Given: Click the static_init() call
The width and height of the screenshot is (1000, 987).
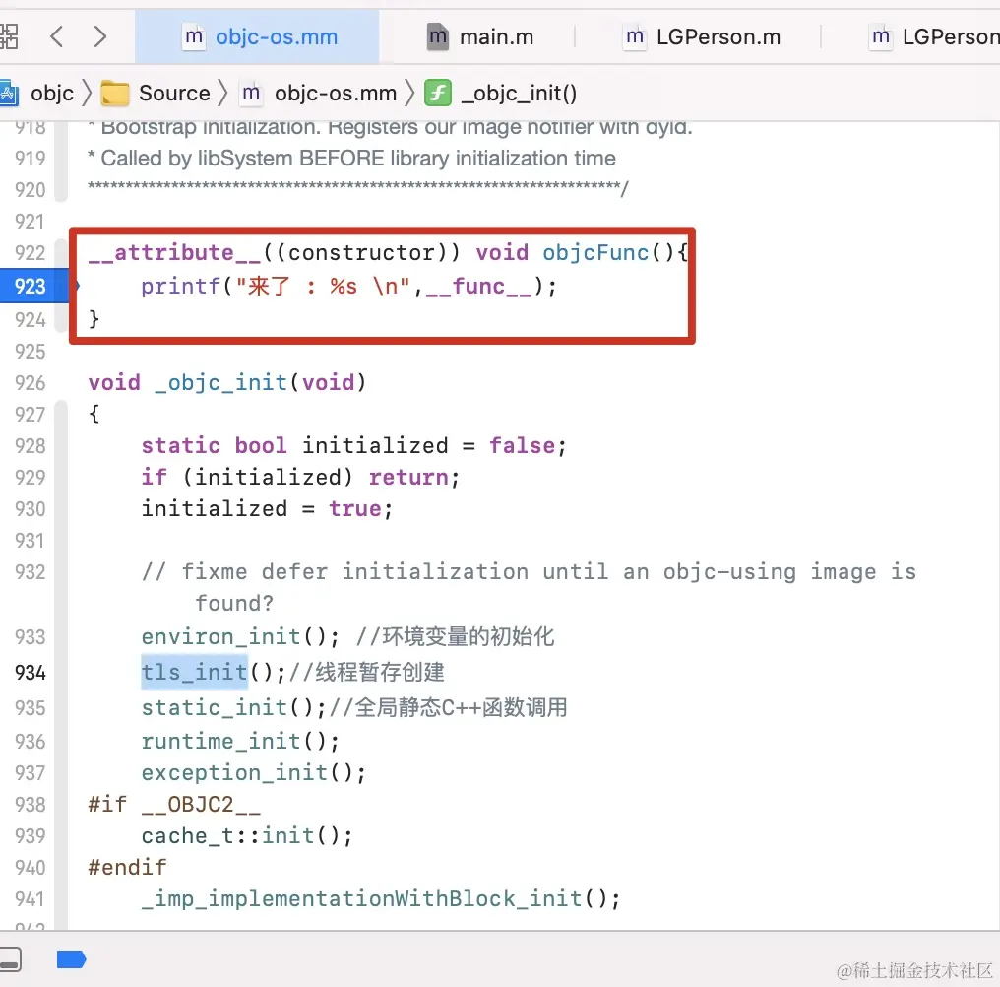Looking at the screenshot, I should pyautogui.click(x=233, y=708).
